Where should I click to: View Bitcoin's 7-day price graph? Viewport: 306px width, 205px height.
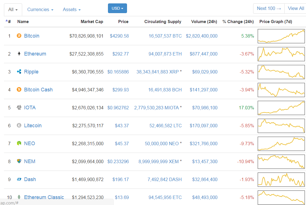[281, 36]
